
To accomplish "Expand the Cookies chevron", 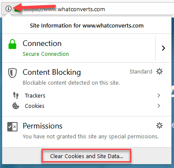I will [159, 106].
